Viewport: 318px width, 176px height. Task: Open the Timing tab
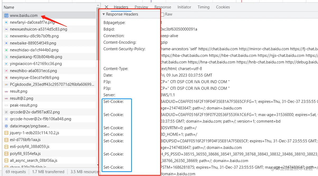coord(203,7)
